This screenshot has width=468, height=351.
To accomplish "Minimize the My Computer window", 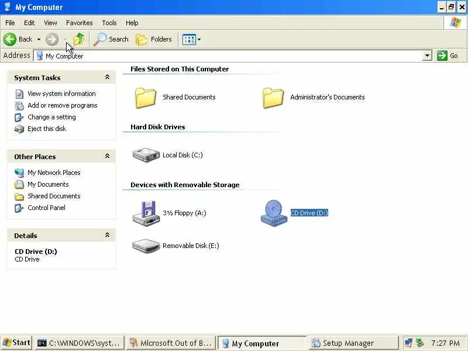I will click(x=442, y=7).
